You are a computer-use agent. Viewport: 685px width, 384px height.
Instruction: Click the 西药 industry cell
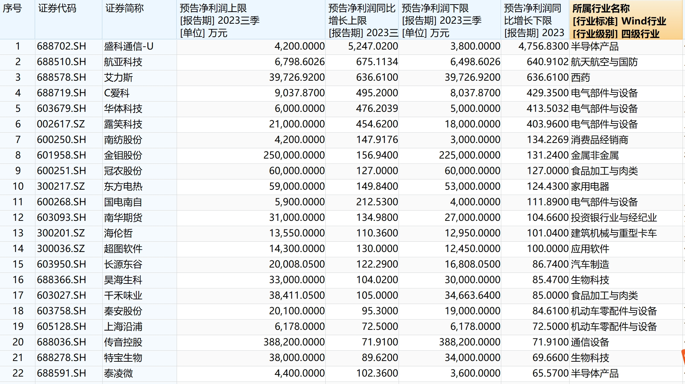click(581, 78)
